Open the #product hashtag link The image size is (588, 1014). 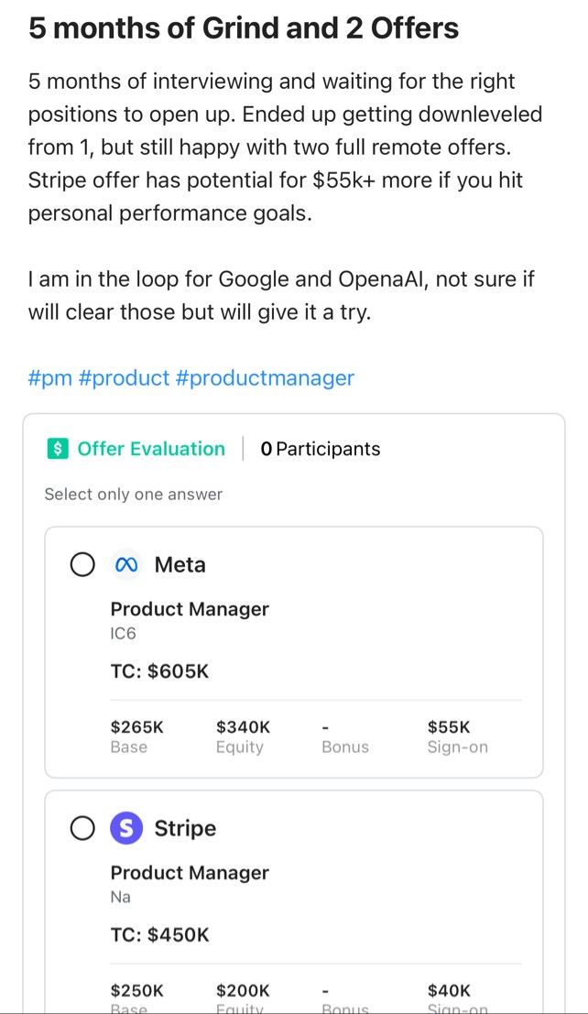[x=124, y=377]
